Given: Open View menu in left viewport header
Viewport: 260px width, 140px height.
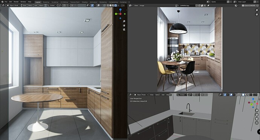Looking at the screenshot, I should pyautogui.click(x=24, y=6).
